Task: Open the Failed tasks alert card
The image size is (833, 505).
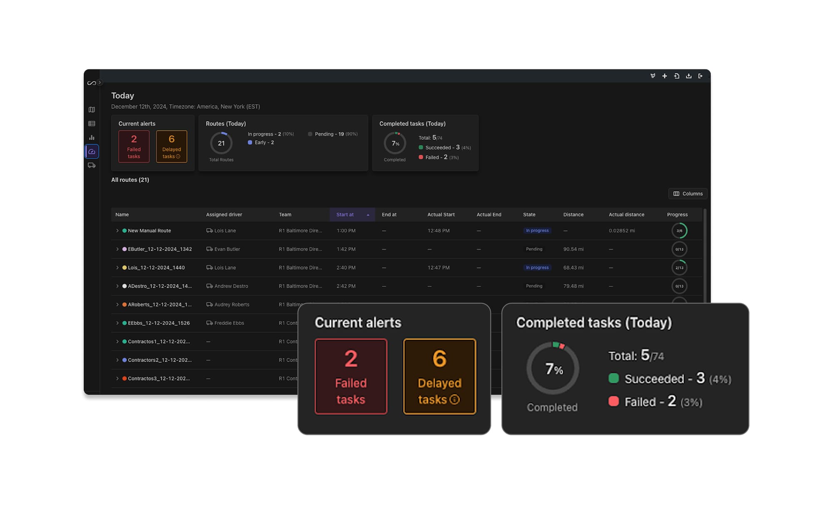Action: point(134,146)
